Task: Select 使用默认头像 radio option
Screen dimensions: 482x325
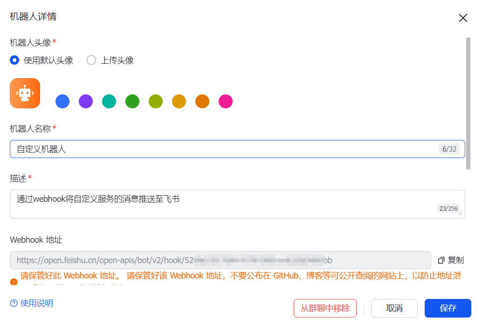Action: coord(14,60)
